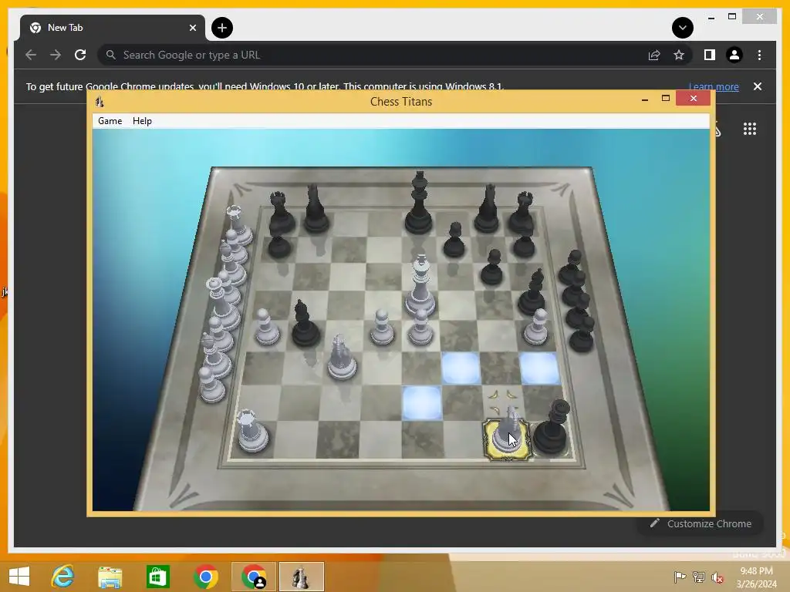This screenshot has height=592, width=790.
Task: Toggle Chrome's side panel icon
Action: pos(710,55)
